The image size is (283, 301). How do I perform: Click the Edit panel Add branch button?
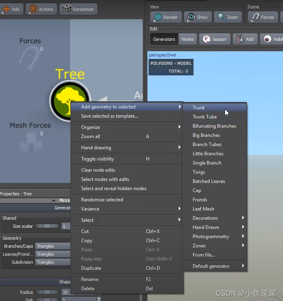[x=245, y=39]
